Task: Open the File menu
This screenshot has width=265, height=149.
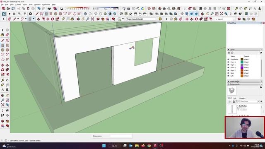Action: pos(2,5)
